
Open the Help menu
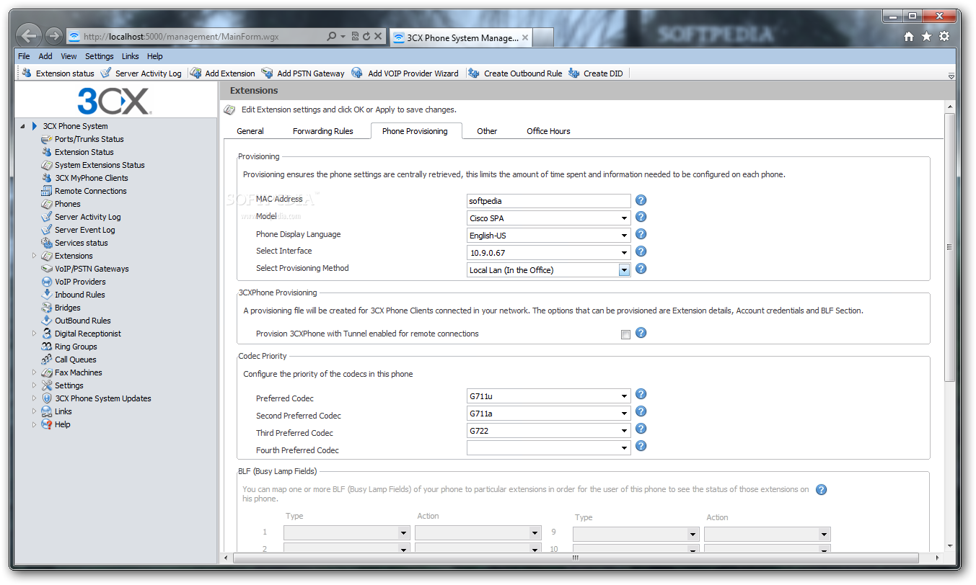[154, 56]
